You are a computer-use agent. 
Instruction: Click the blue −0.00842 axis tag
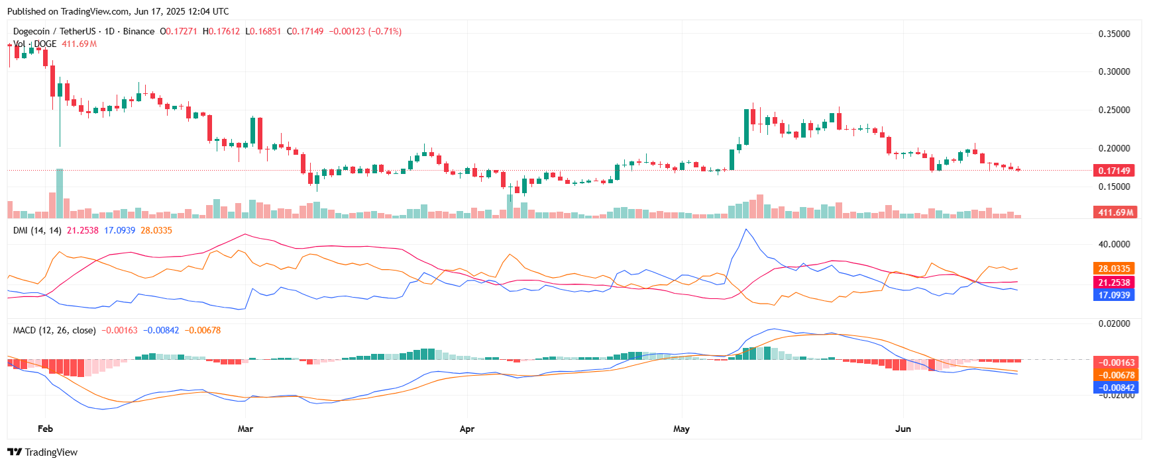pos(1116,388)
